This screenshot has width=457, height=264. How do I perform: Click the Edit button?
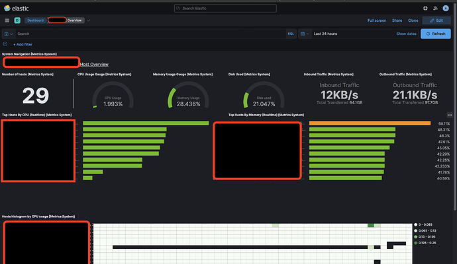pyautogui.click(x=436, y=20)
